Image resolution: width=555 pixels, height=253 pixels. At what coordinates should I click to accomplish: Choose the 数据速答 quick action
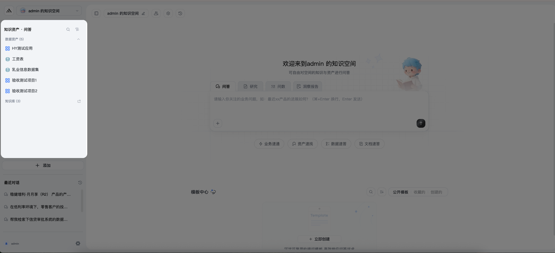[336, 144]
